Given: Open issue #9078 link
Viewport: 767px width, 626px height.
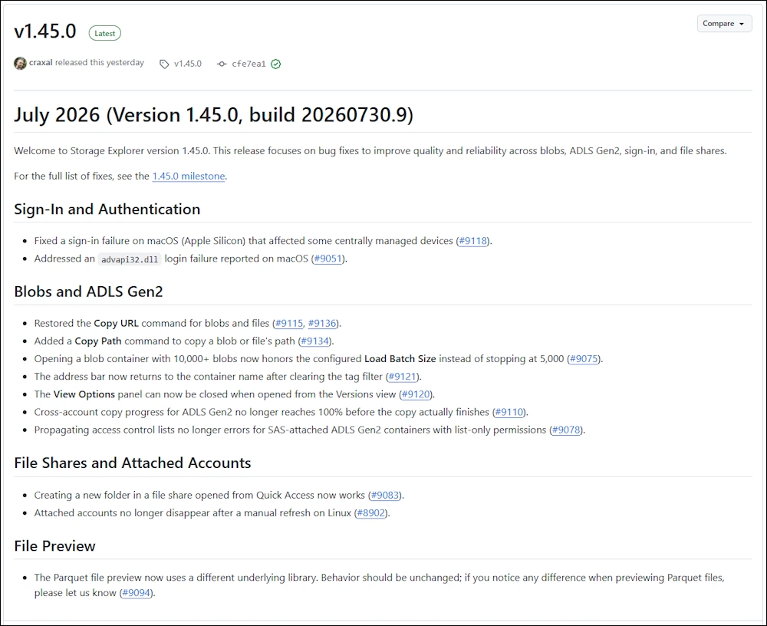Looking at the screenshot, I should [566, 430].
